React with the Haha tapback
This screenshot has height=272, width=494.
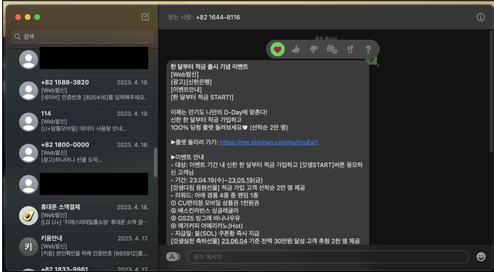click(332, 50)
